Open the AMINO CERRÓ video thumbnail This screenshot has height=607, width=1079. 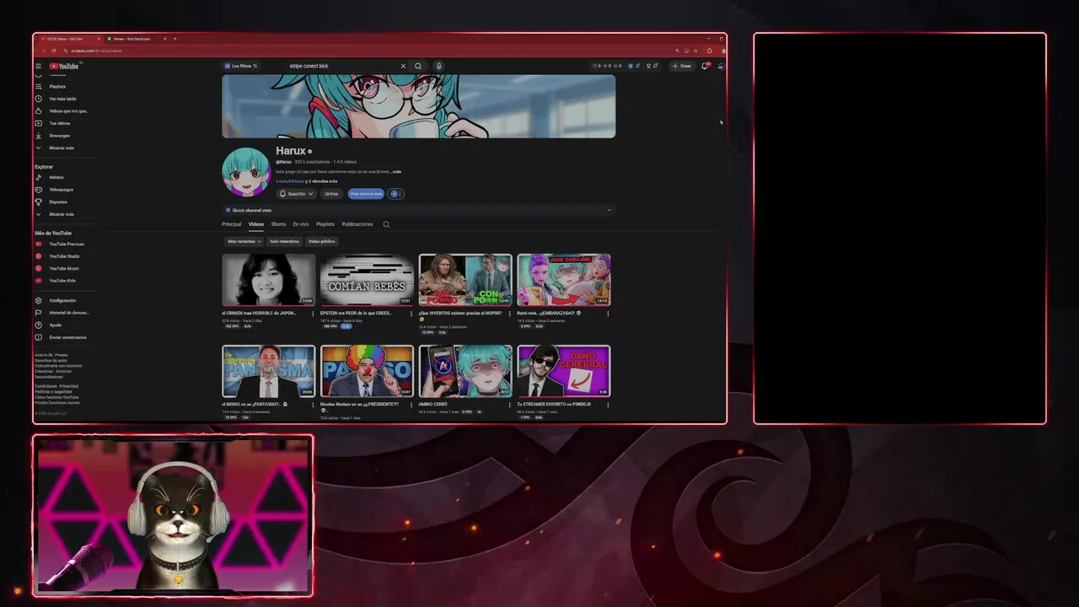coord(465,371)
